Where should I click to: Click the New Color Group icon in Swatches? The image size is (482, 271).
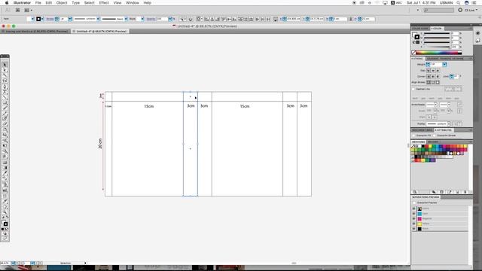(x=450, y=192)
